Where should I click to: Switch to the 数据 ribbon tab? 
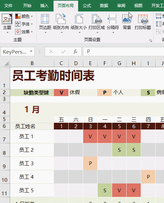(104, 6)
